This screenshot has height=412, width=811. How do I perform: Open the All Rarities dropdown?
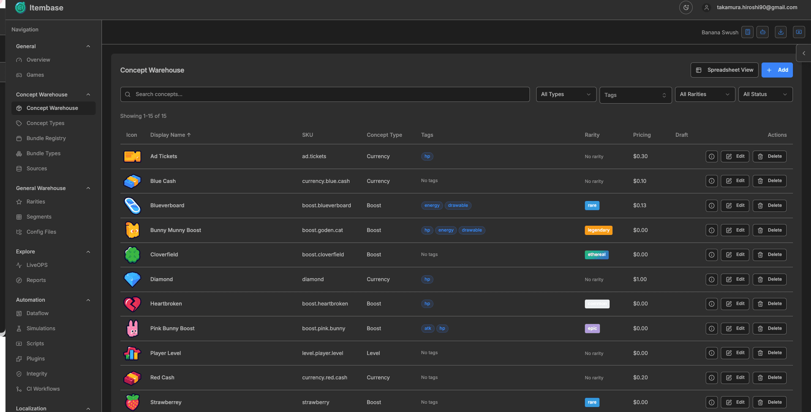(705, 94)
